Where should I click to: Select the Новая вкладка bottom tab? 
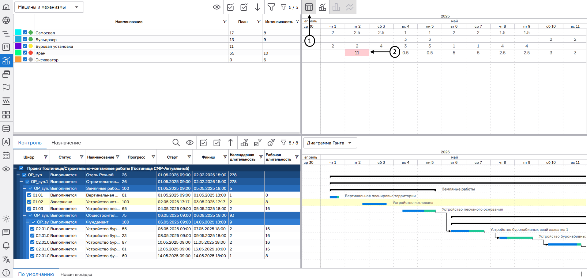click(x=76, y=274)
